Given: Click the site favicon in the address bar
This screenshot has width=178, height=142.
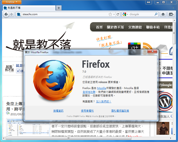Looking at the screenshot, I should click(x=19, y=14).
